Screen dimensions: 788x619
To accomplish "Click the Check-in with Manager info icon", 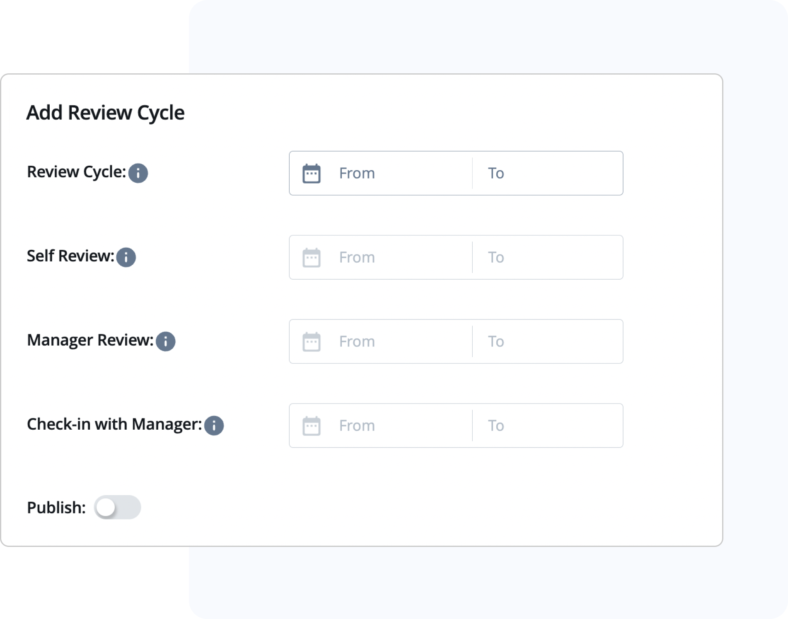I will point(214,426).
